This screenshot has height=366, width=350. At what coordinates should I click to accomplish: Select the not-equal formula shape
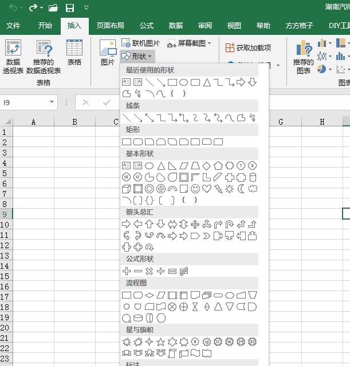tap(184, 271)
